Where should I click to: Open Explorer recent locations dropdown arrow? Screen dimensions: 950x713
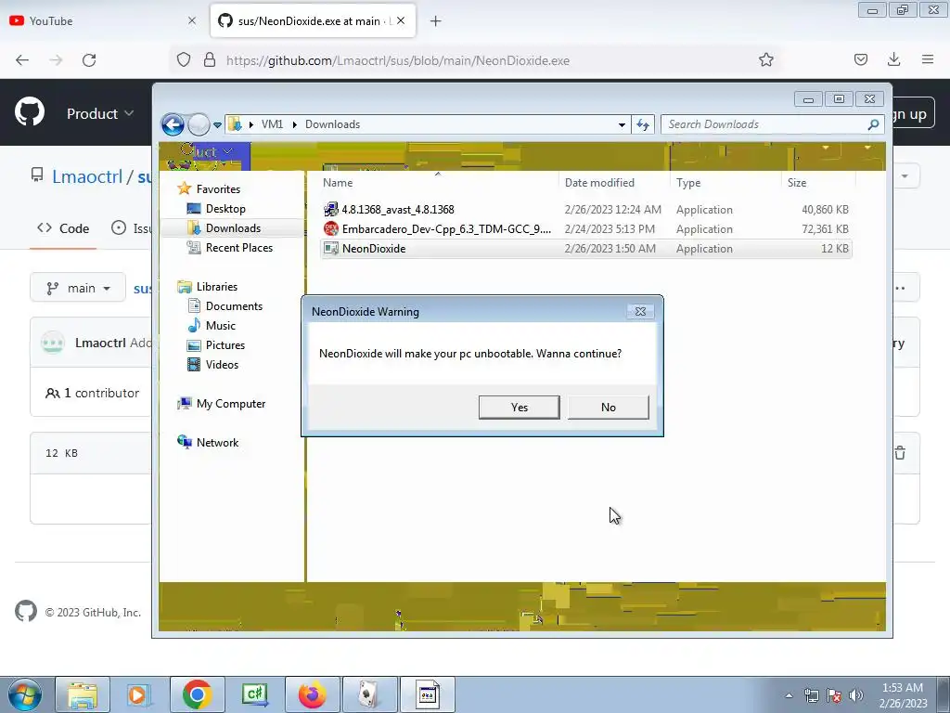coord(217,125)
